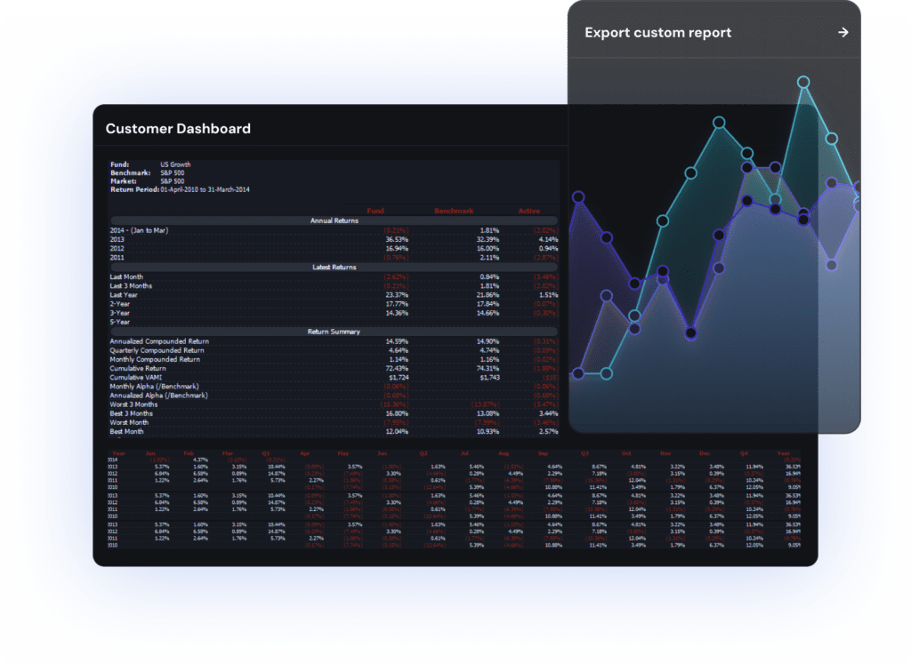Click the return period 01-April-2010 to 31-March-2014
The width and height of the screenshot is (911, 664).
[x=206, y=189]
